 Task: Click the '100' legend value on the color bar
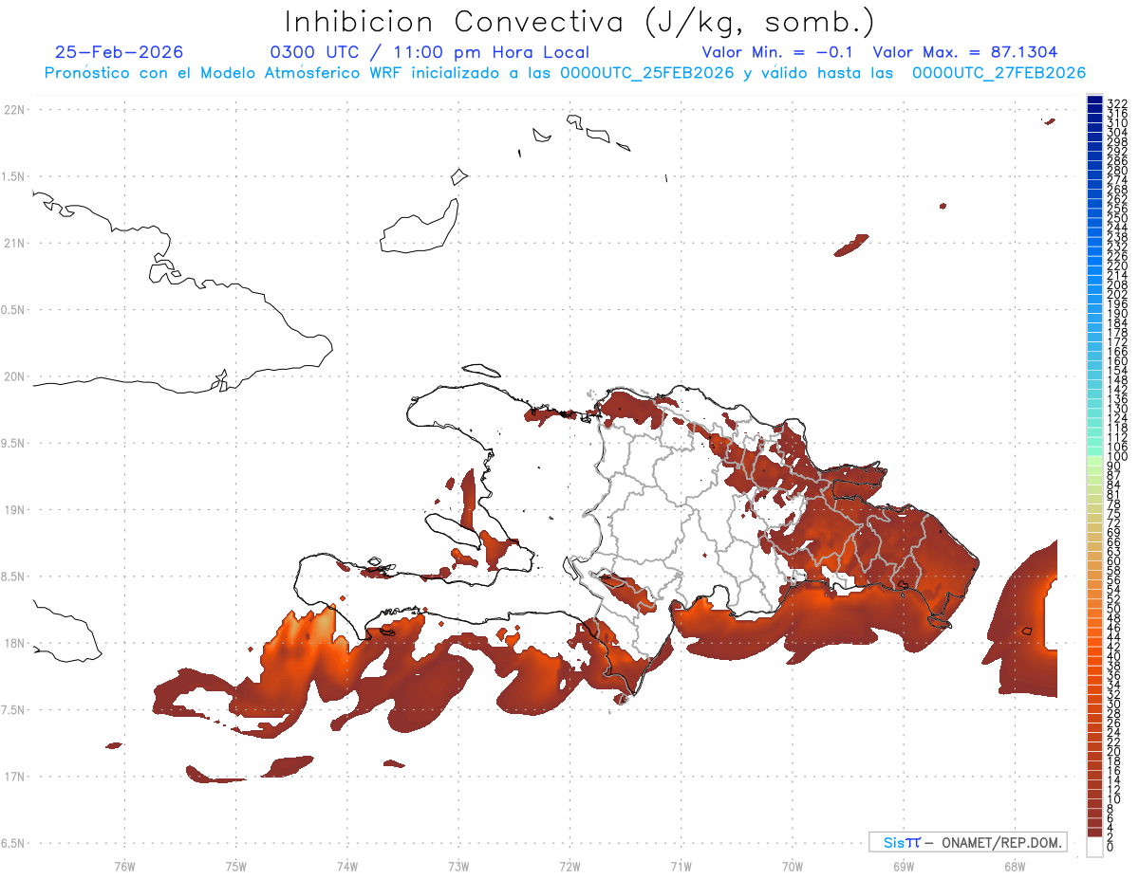(1116, 457)
